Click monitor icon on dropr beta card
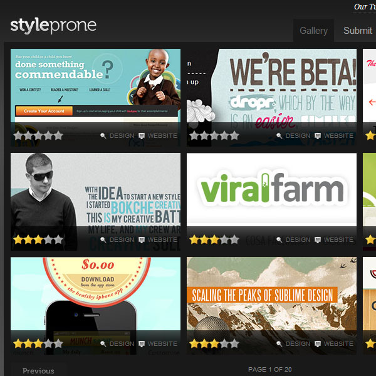The image size is (376, 376). tap(318, 136)
